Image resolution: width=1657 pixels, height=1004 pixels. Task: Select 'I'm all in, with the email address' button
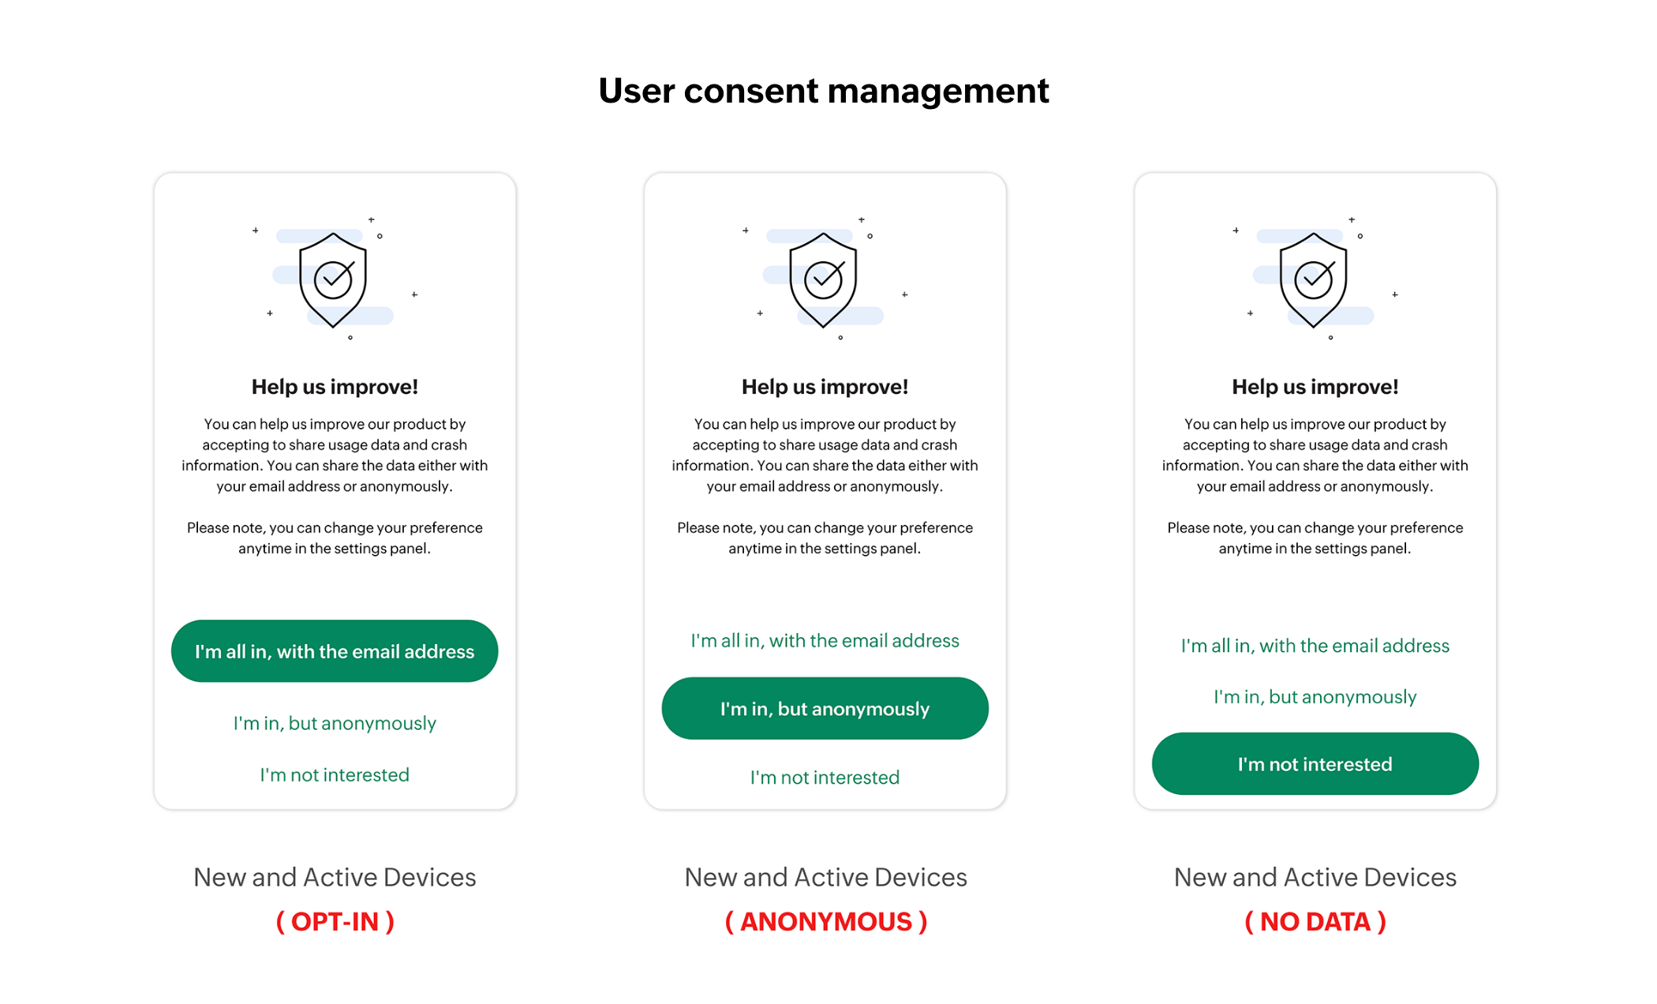tap(335, 651)
